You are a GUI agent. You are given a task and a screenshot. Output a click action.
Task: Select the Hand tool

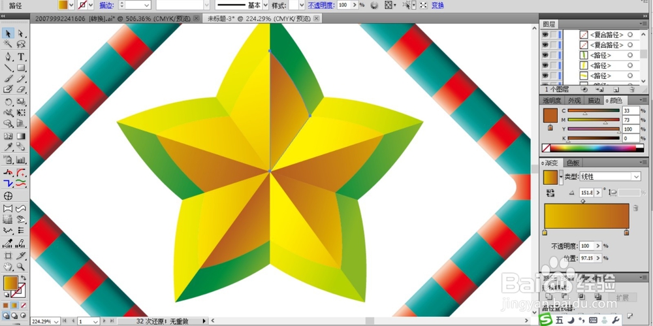pyautogui.click(x=8, y=267)
